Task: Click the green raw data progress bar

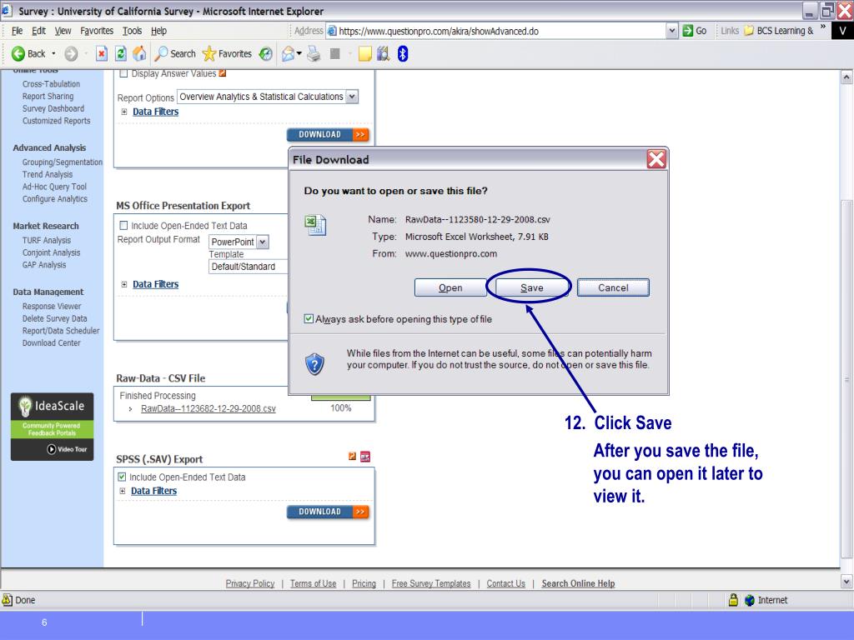Action: click(x=340, y=398)
